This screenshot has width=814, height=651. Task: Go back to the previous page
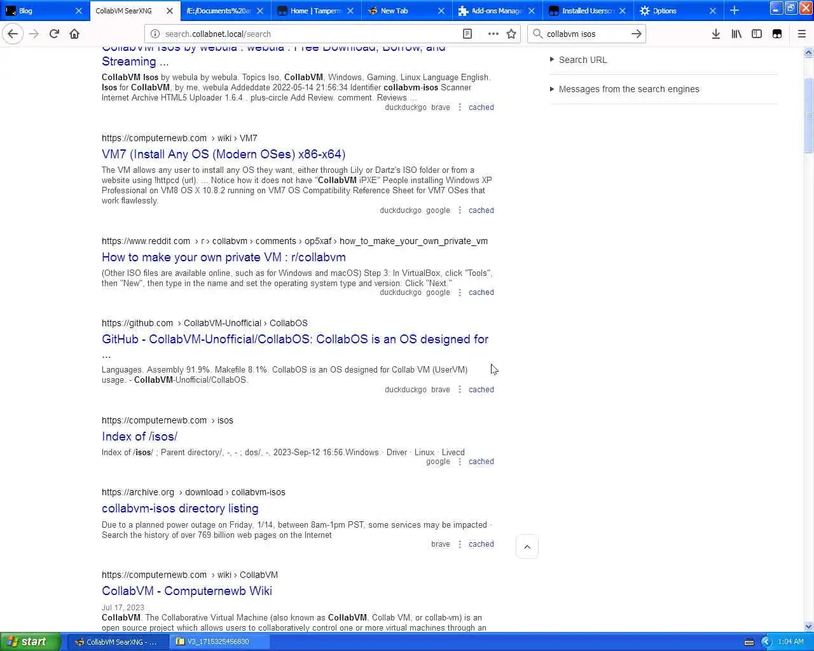pos(13,34)
